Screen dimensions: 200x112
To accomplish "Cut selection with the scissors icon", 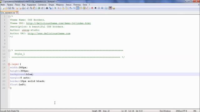I will pyautogui.click(x=27, y=8).
